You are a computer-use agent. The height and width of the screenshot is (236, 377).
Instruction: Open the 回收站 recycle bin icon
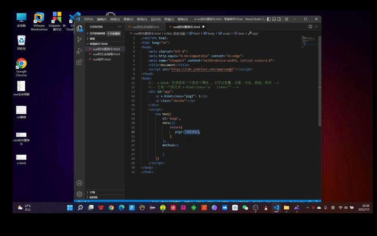pyautogui.click(x=21, y=42)
